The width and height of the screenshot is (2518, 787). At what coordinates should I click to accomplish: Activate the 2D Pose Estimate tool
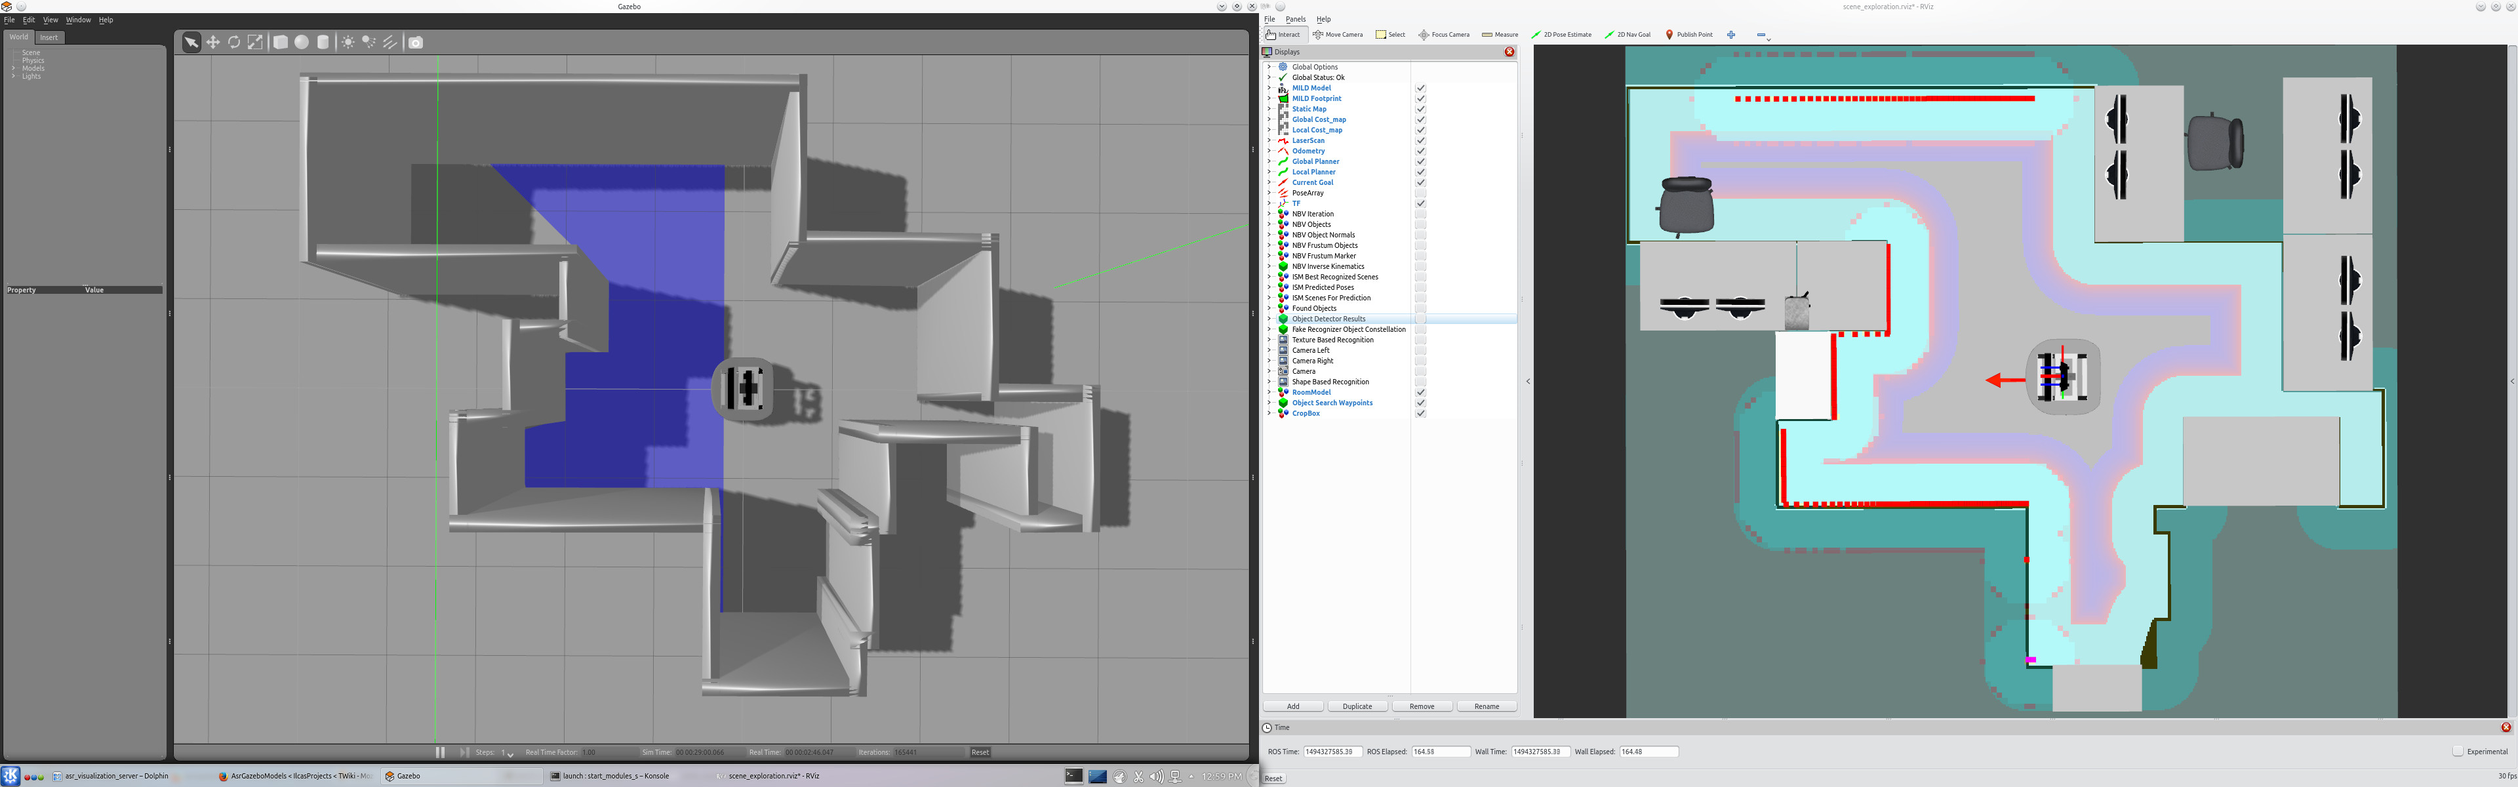(1561, 34)
